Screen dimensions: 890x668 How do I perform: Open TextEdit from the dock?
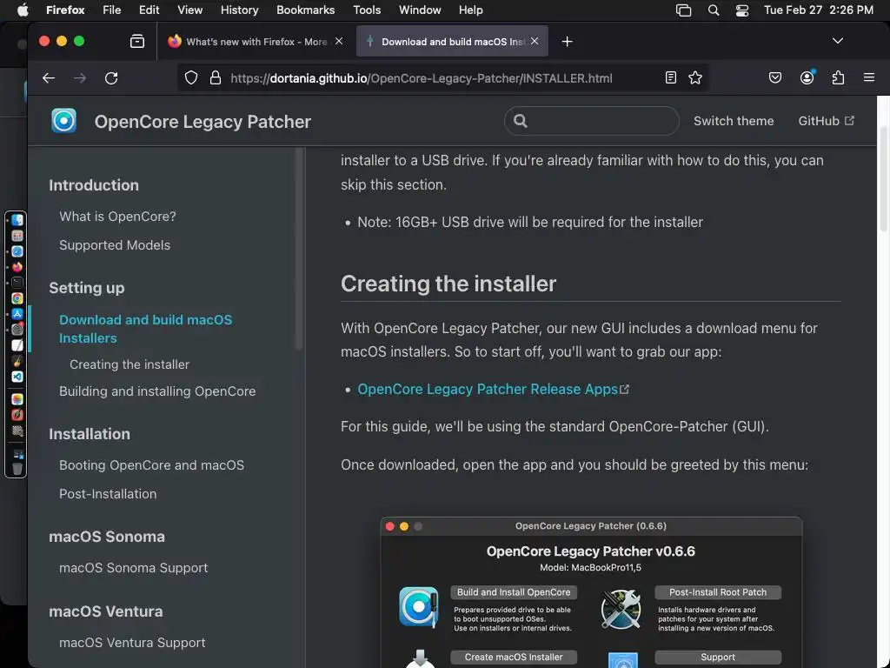click(17, 344)
